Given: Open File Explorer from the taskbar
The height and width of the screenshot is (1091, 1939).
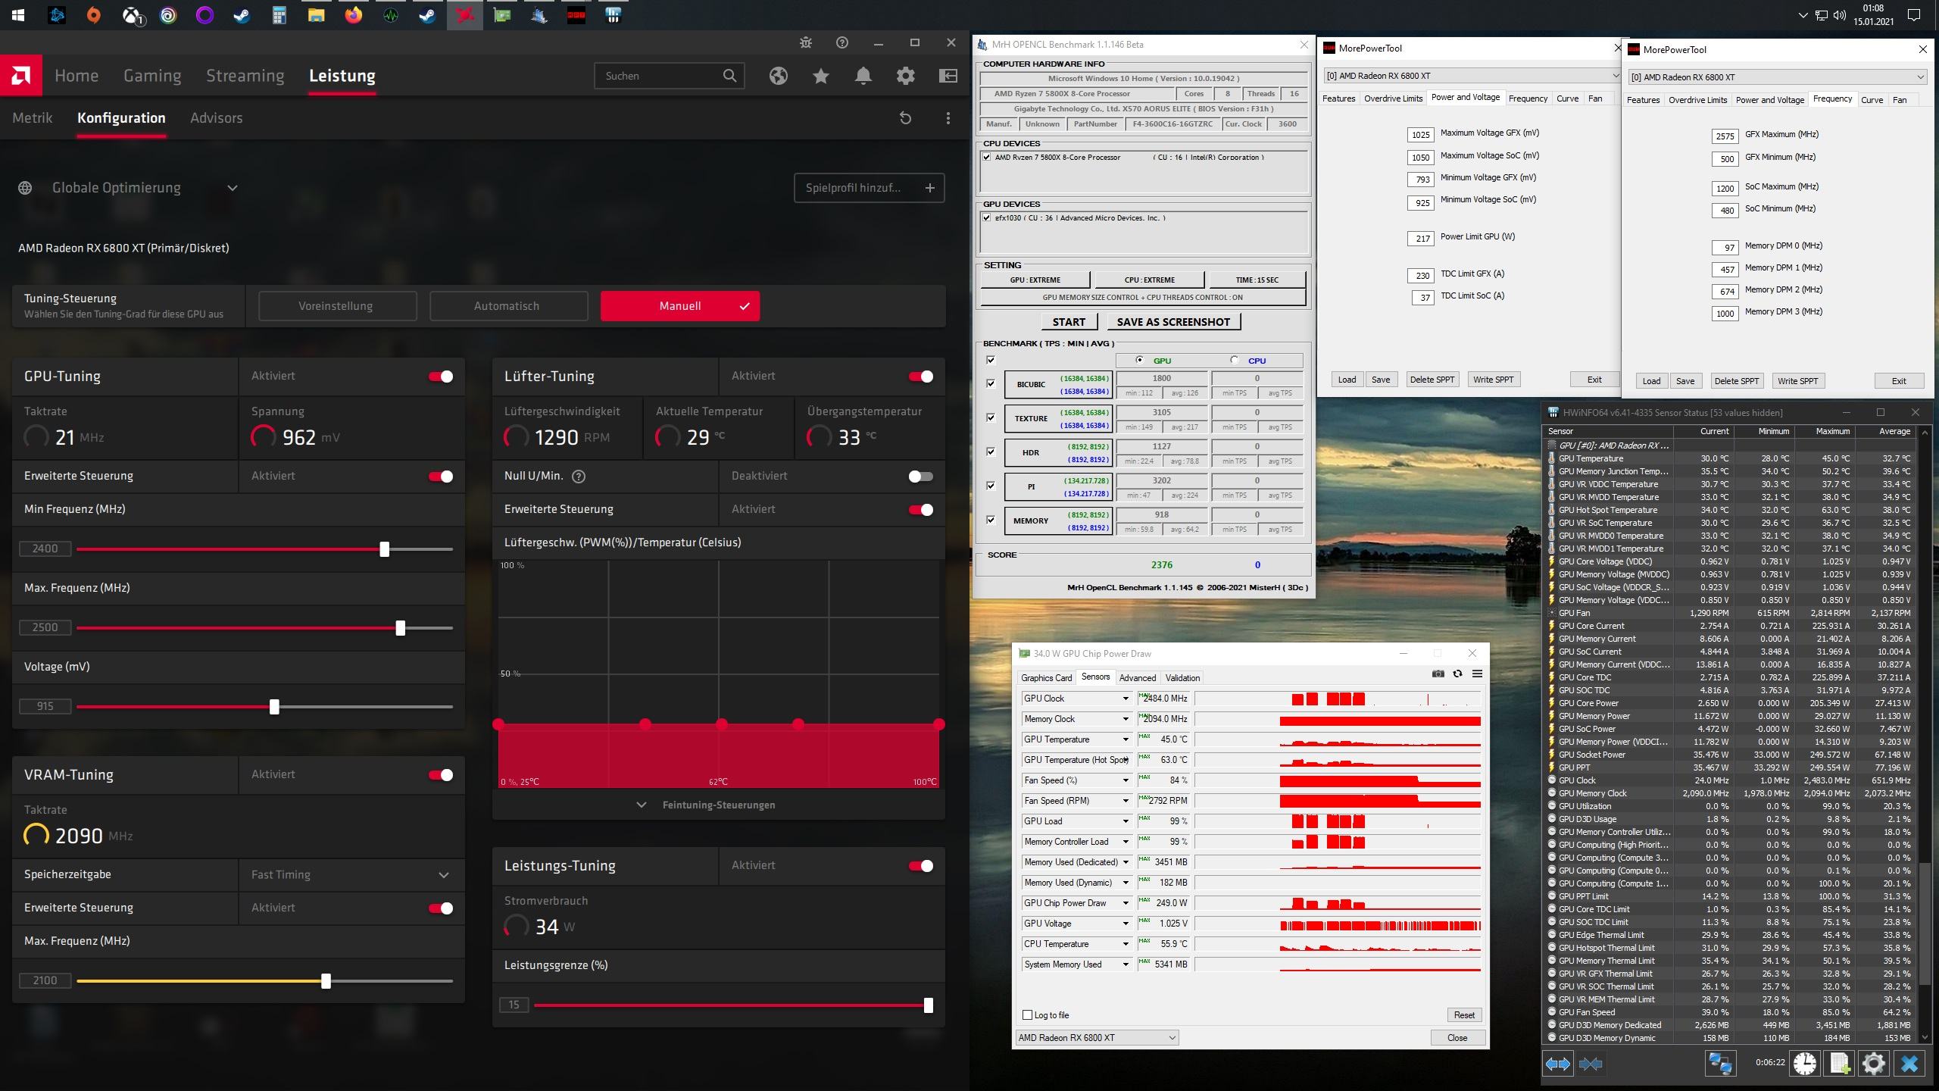Looking at the screenshot, I should pyautogui.click(x=316, y=14).
